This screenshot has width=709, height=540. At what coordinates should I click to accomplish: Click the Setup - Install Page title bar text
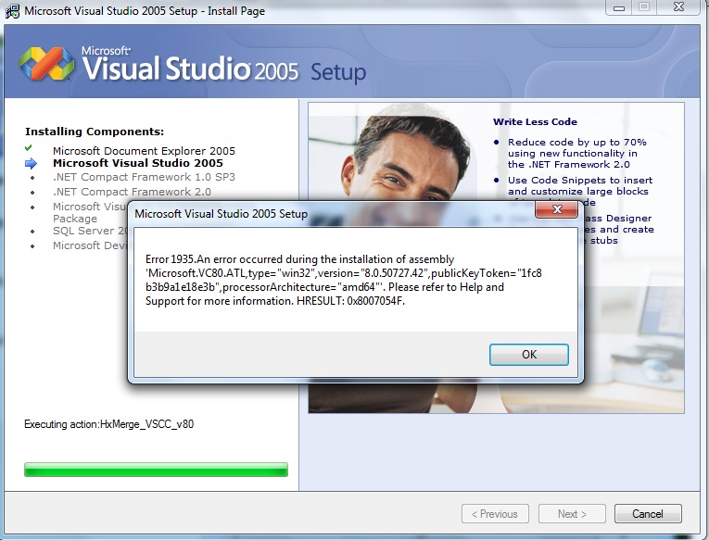click(145, 11)
